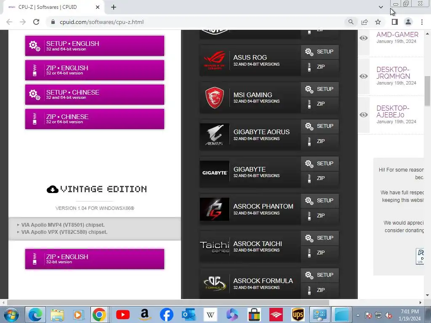Click the share page icon
This screenshot has height=323, width=431.
[365, 22]
